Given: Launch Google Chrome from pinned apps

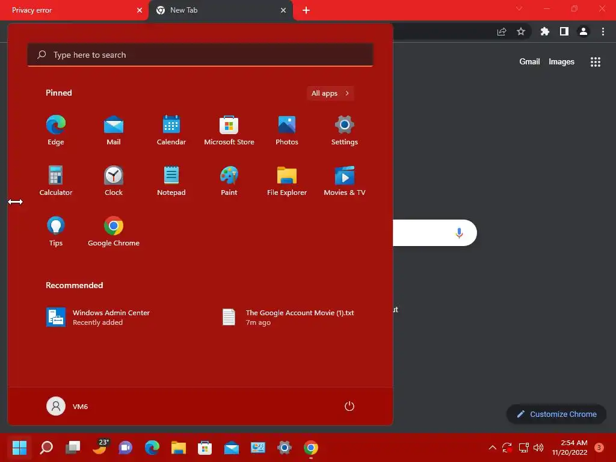Looking at the screenshot, I should (x=114, y=232).
